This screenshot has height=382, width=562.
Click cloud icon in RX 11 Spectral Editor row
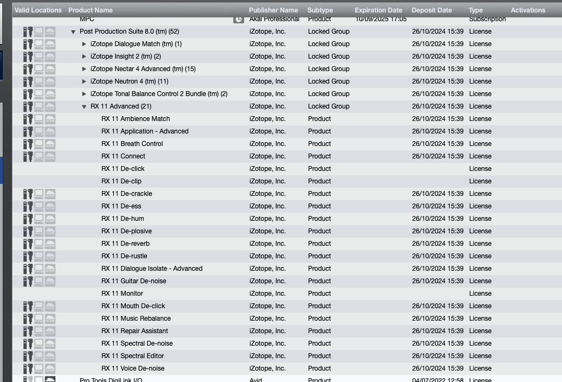click(x=50, y=356)
